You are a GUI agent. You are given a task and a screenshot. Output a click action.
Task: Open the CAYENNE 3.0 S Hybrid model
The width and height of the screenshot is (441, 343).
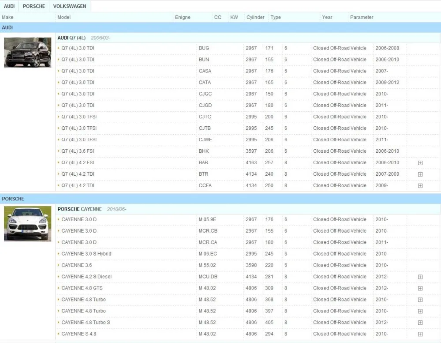coord(86,254)
